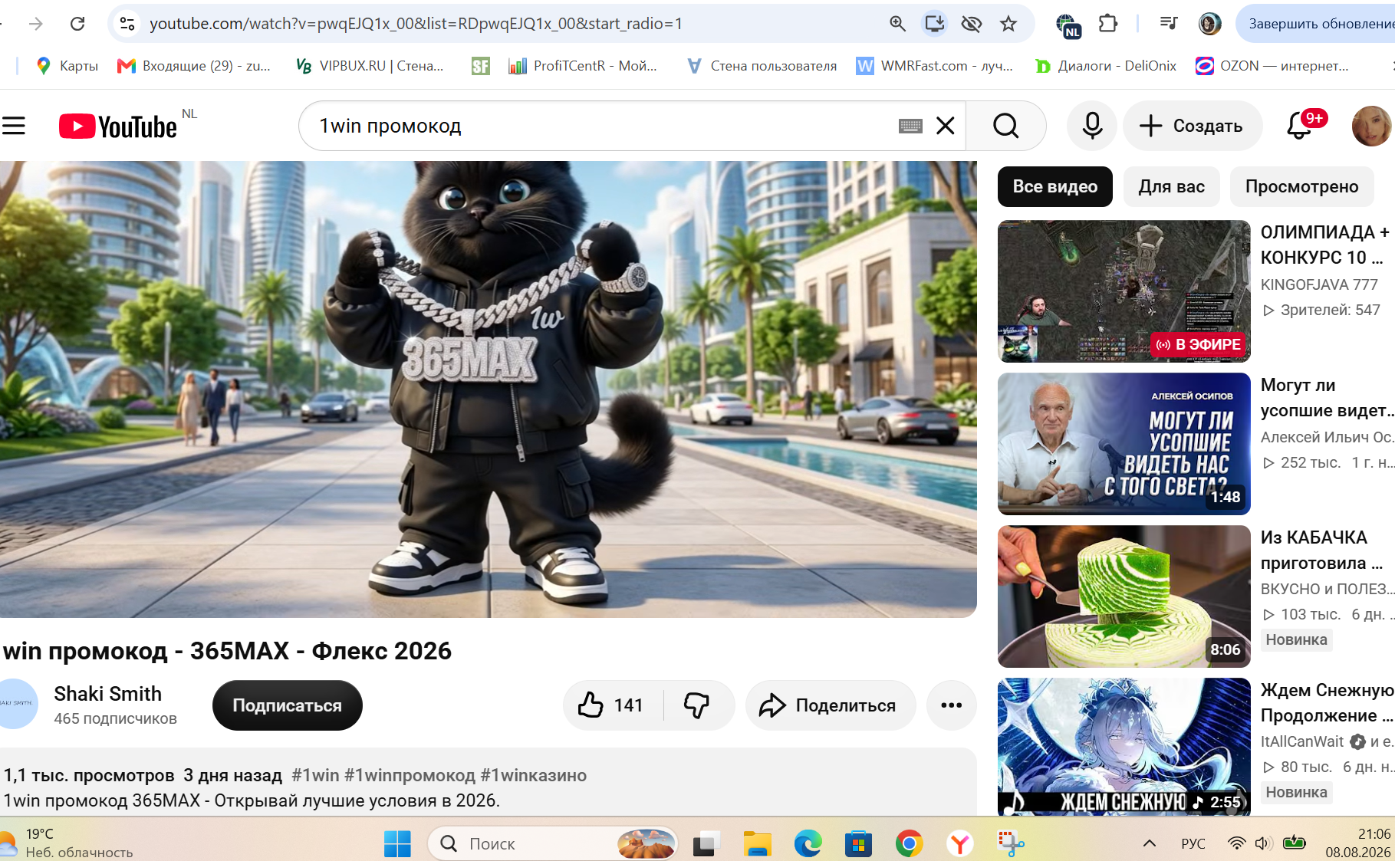Subscribe with the Подписаться button
This screenshot has width=1395, height=861.
click(x=288, y=705)
